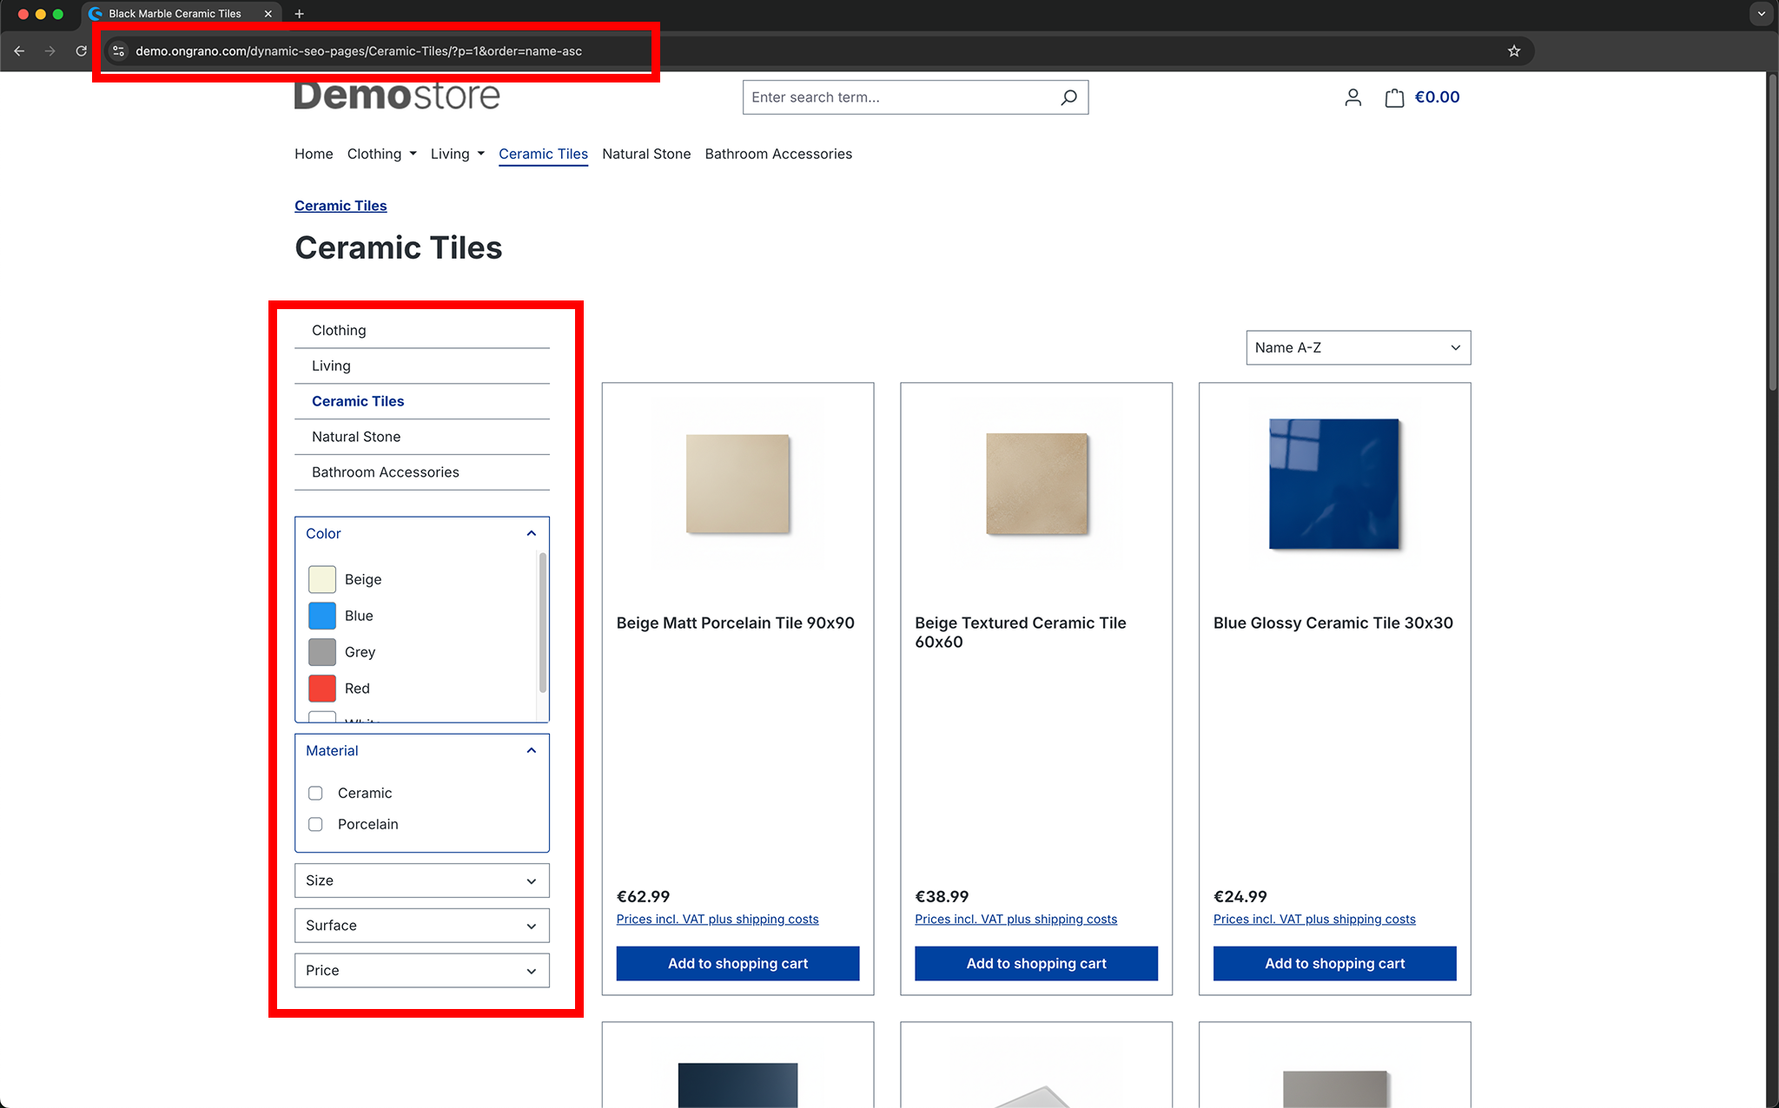Click the Blue Glossy Ceramic Tile image
The width and height of the screenshot is (1779, 1108).
(1335, 484)
